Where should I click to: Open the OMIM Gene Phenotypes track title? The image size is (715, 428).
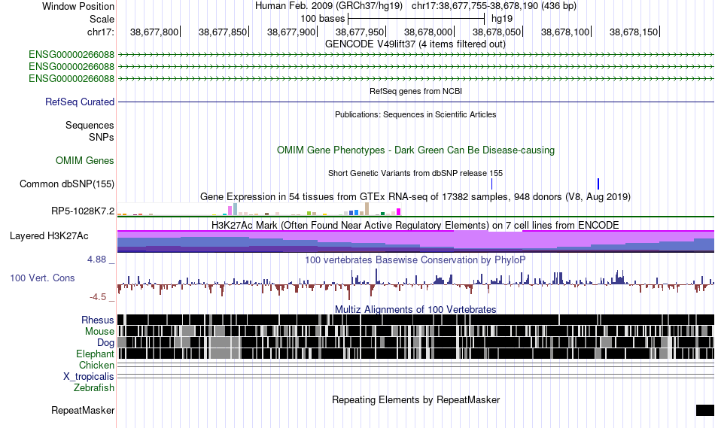point(415,150)
